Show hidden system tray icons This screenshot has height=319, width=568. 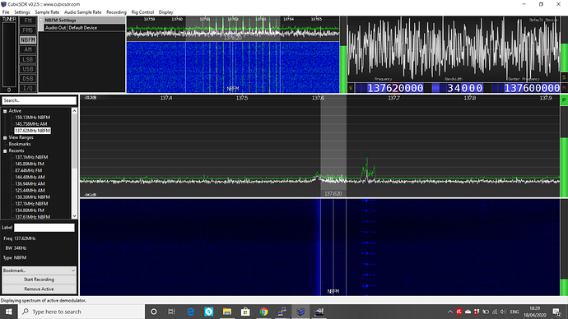[x=450, y=312]
